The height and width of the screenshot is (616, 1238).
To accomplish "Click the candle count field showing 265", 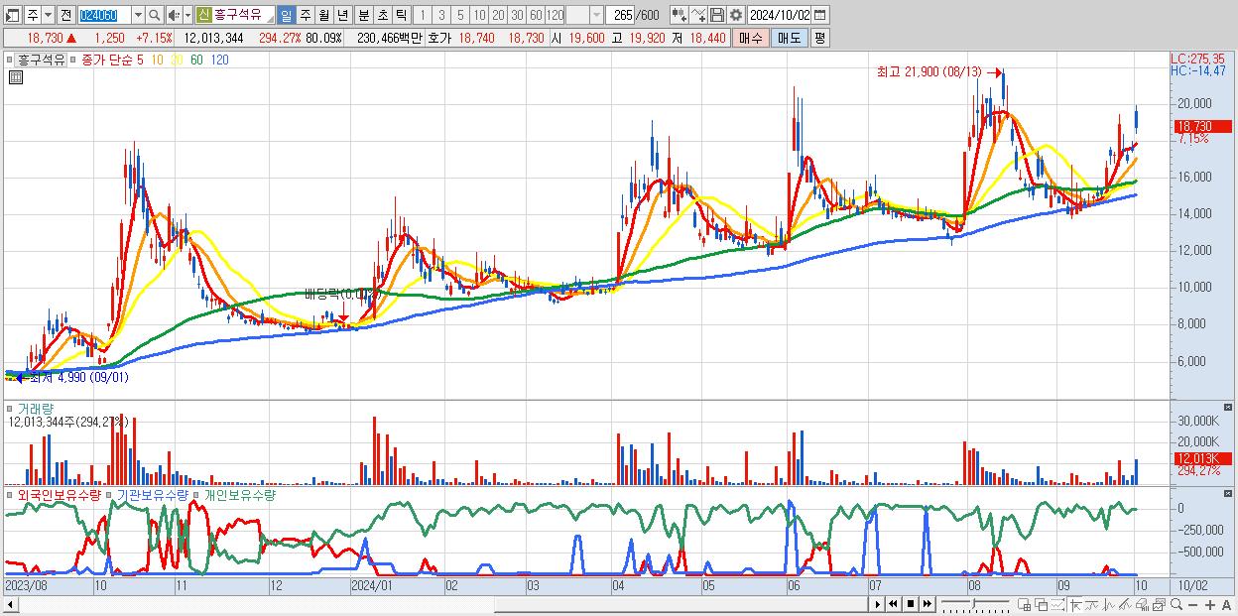I will (621, 15).
